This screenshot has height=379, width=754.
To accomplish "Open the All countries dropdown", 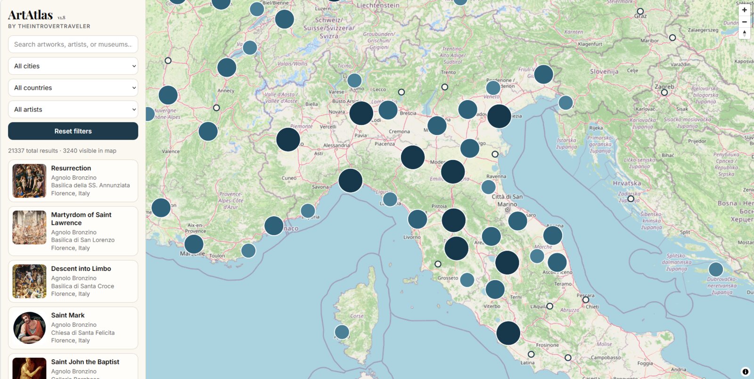I will point(73,87).
